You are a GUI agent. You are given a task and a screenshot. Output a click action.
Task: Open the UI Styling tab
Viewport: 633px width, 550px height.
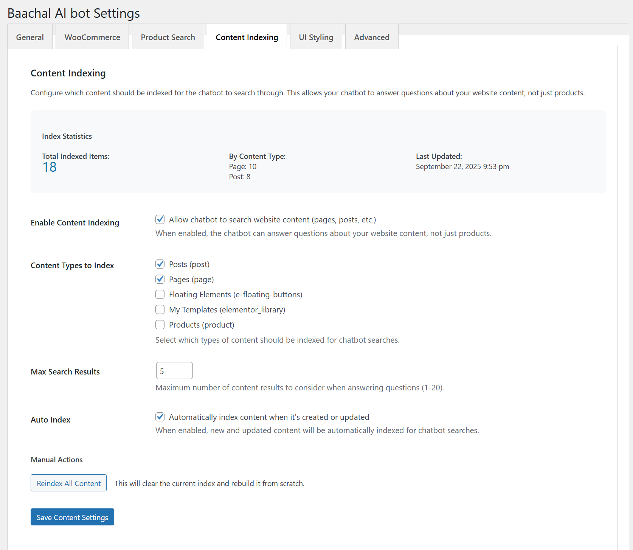[316, 37]
